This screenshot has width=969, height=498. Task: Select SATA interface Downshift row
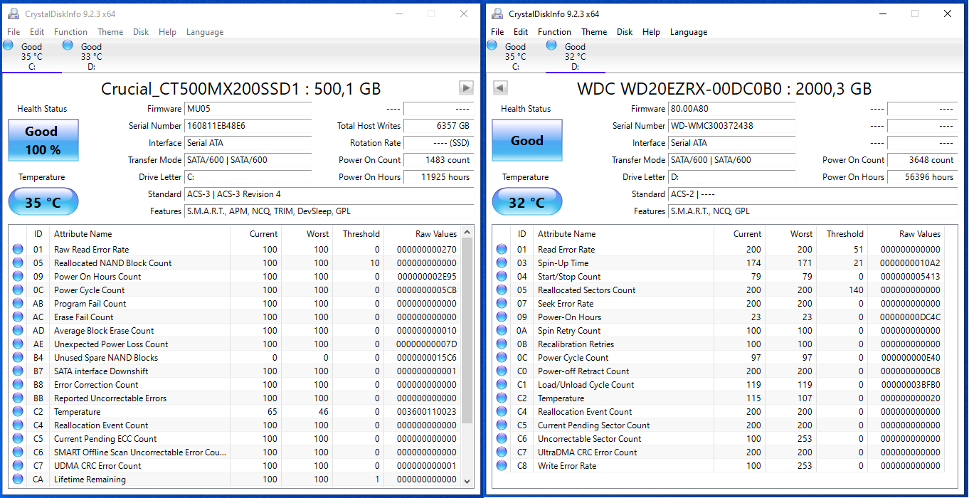235,371
